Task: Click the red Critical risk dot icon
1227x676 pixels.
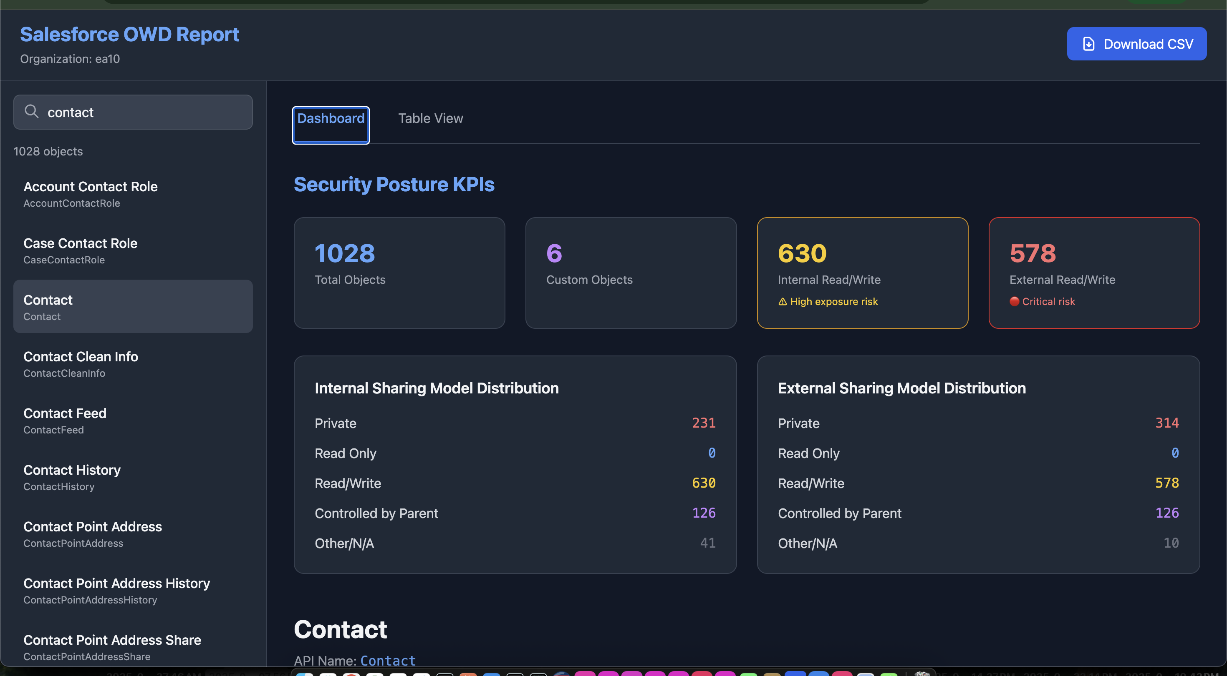Action: (x=1014, y=302)
